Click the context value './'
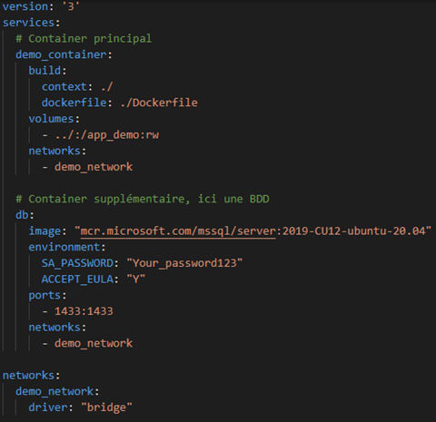 [107, 87]
